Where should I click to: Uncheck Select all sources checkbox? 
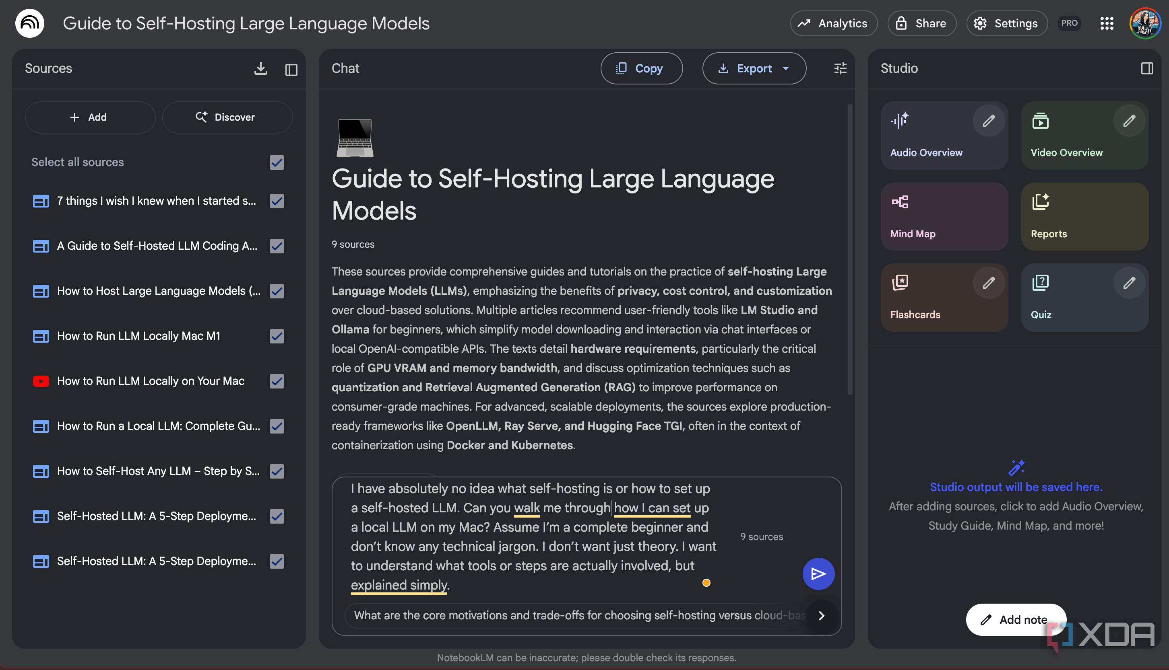[x=277, y=162]
